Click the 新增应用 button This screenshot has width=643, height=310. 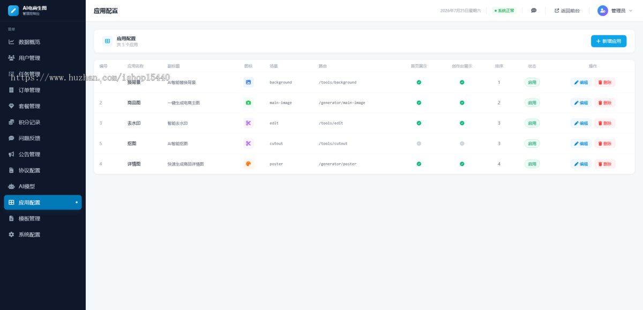(609, 41)
